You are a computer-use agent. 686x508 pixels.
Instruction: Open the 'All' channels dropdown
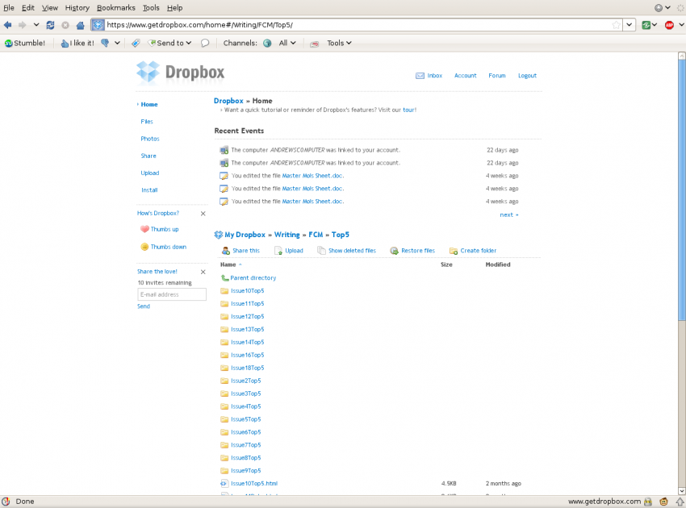287,43
